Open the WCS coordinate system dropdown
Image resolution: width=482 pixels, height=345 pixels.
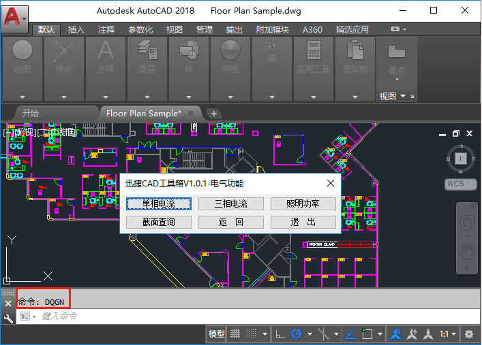pos(460,184)
